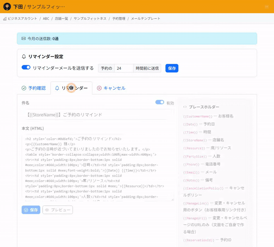Toggle リマインダーメールを送信する switch
This screenshot has width=274, height=247.
[26, 68]
